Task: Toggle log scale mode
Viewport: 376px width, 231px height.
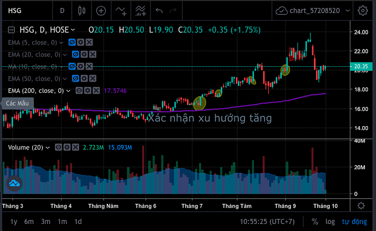Action: click(330, 222)
